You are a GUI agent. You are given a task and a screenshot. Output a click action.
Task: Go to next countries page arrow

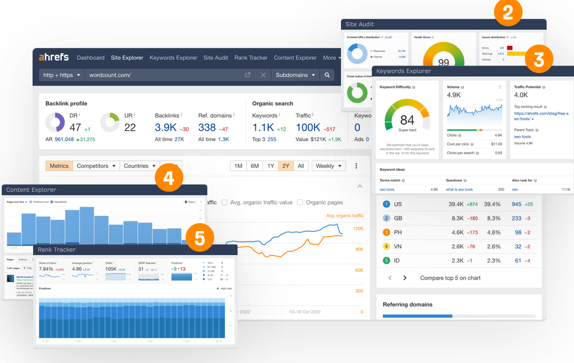[x=405, y=278]
